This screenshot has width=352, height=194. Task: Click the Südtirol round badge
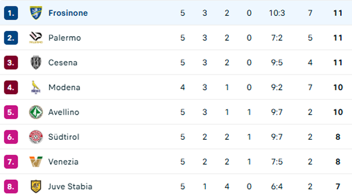(x=36, y=137)
